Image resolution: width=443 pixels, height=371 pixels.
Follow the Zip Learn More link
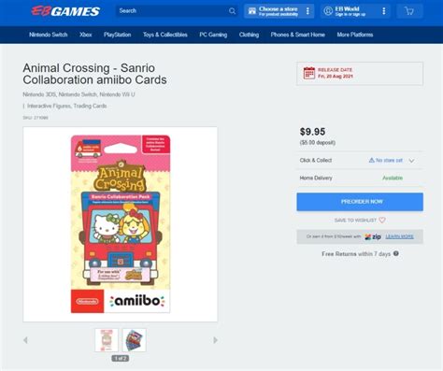[399, 236]
